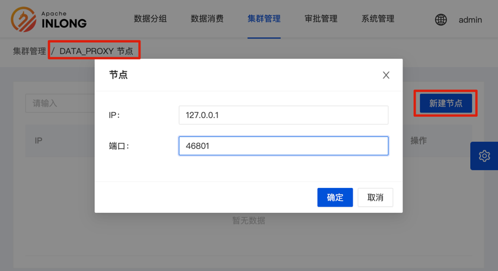Click the 新建节点 button

(445, 103)
